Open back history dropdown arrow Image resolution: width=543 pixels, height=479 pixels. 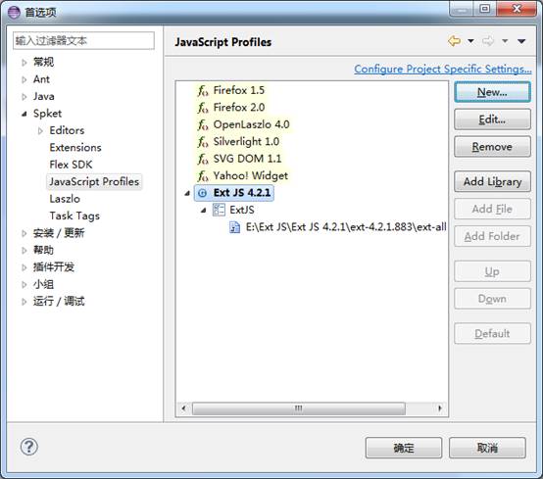coord(470,41)
